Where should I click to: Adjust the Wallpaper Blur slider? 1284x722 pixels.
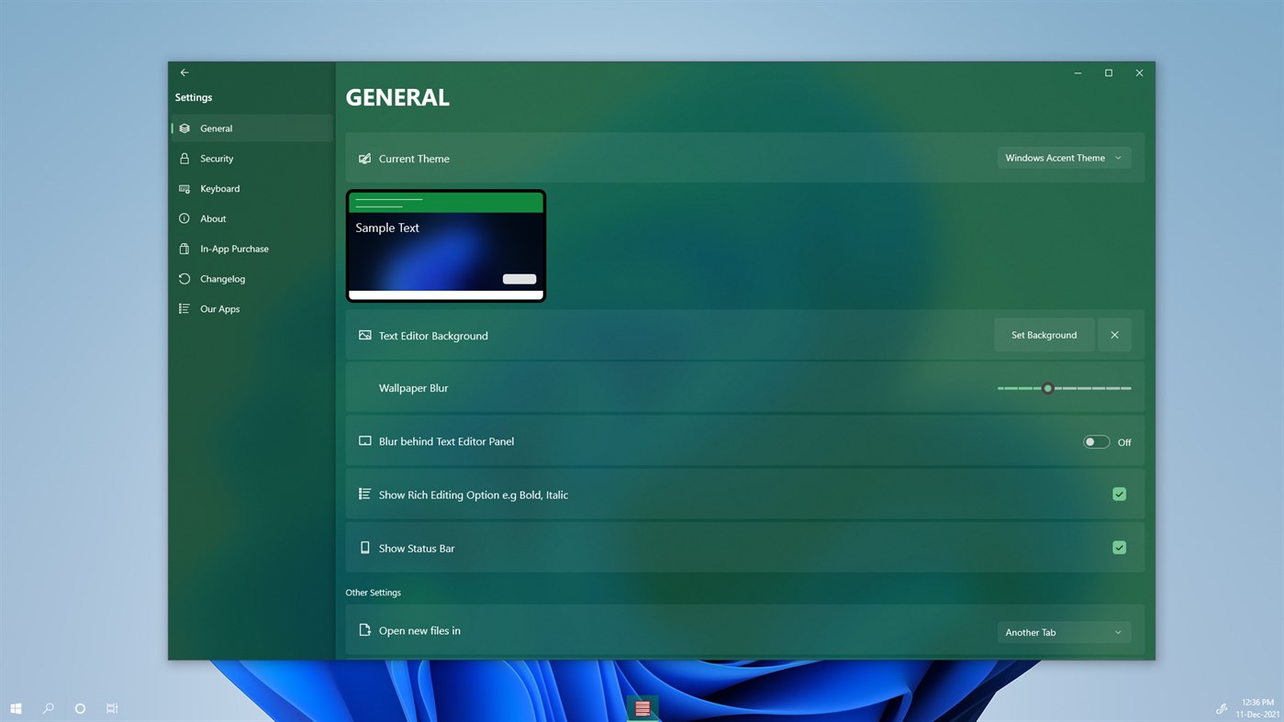1047,388
